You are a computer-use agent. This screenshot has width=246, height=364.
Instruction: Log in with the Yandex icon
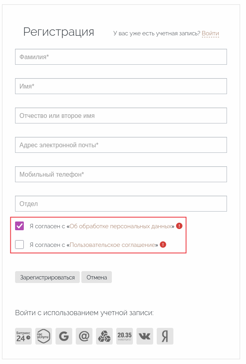pyautogui.click(x=165, y=336)
